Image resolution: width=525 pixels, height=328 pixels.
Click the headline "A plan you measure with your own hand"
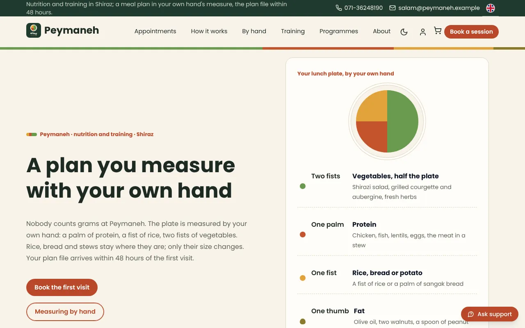point(131,178)
